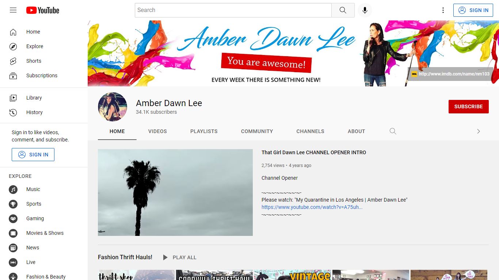
Task: Click the Live broadcast icon
Action: (13, 262)
